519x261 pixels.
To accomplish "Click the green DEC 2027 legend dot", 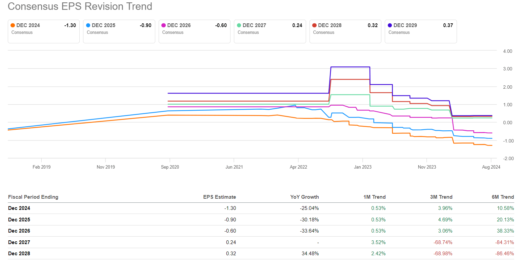I will point(239,25).
